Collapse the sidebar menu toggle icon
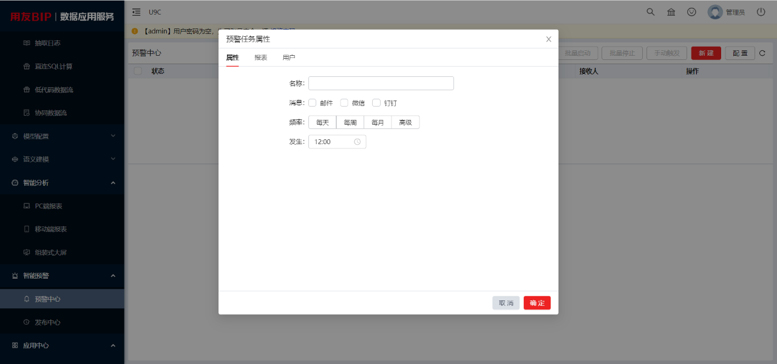The width and height of the screenshot is (777, 364). tap(136, 12)
